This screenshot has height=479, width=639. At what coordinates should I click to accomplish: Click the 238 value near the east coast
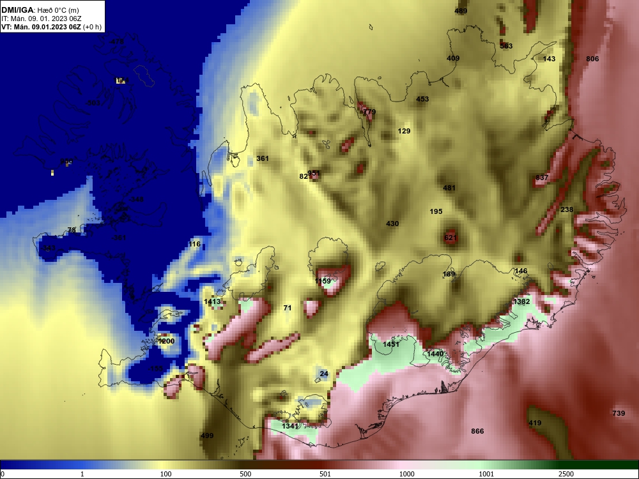pos(567,209)
